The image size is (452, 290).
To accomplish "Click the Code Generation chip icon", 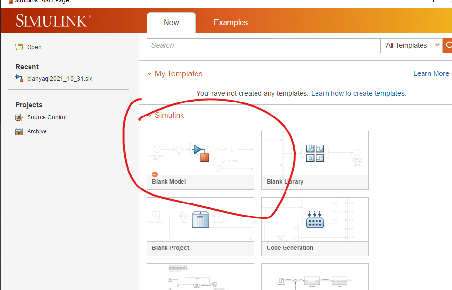I will click(315, 219).
